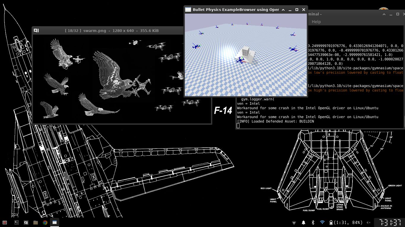Screen dimensions: 405x227
Task: Open the file manager folder icon
Action: click(36, 222)
